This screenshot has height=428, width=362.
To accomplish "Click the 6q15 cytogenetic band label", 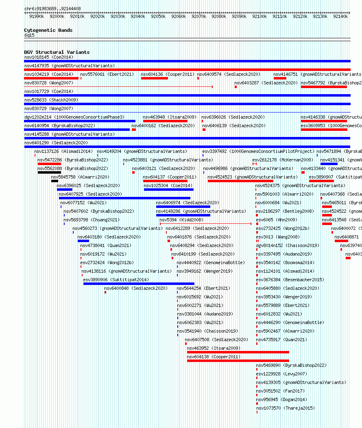I will (29, 35).
